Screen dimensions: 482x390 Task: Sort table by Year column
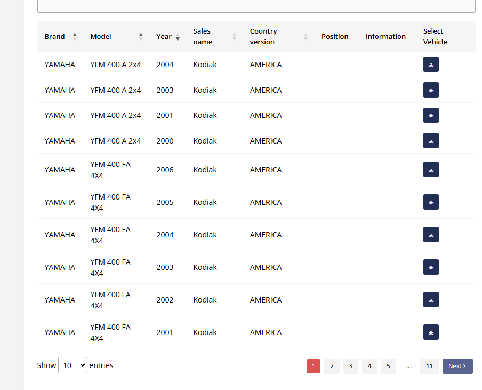click(167, 37)
